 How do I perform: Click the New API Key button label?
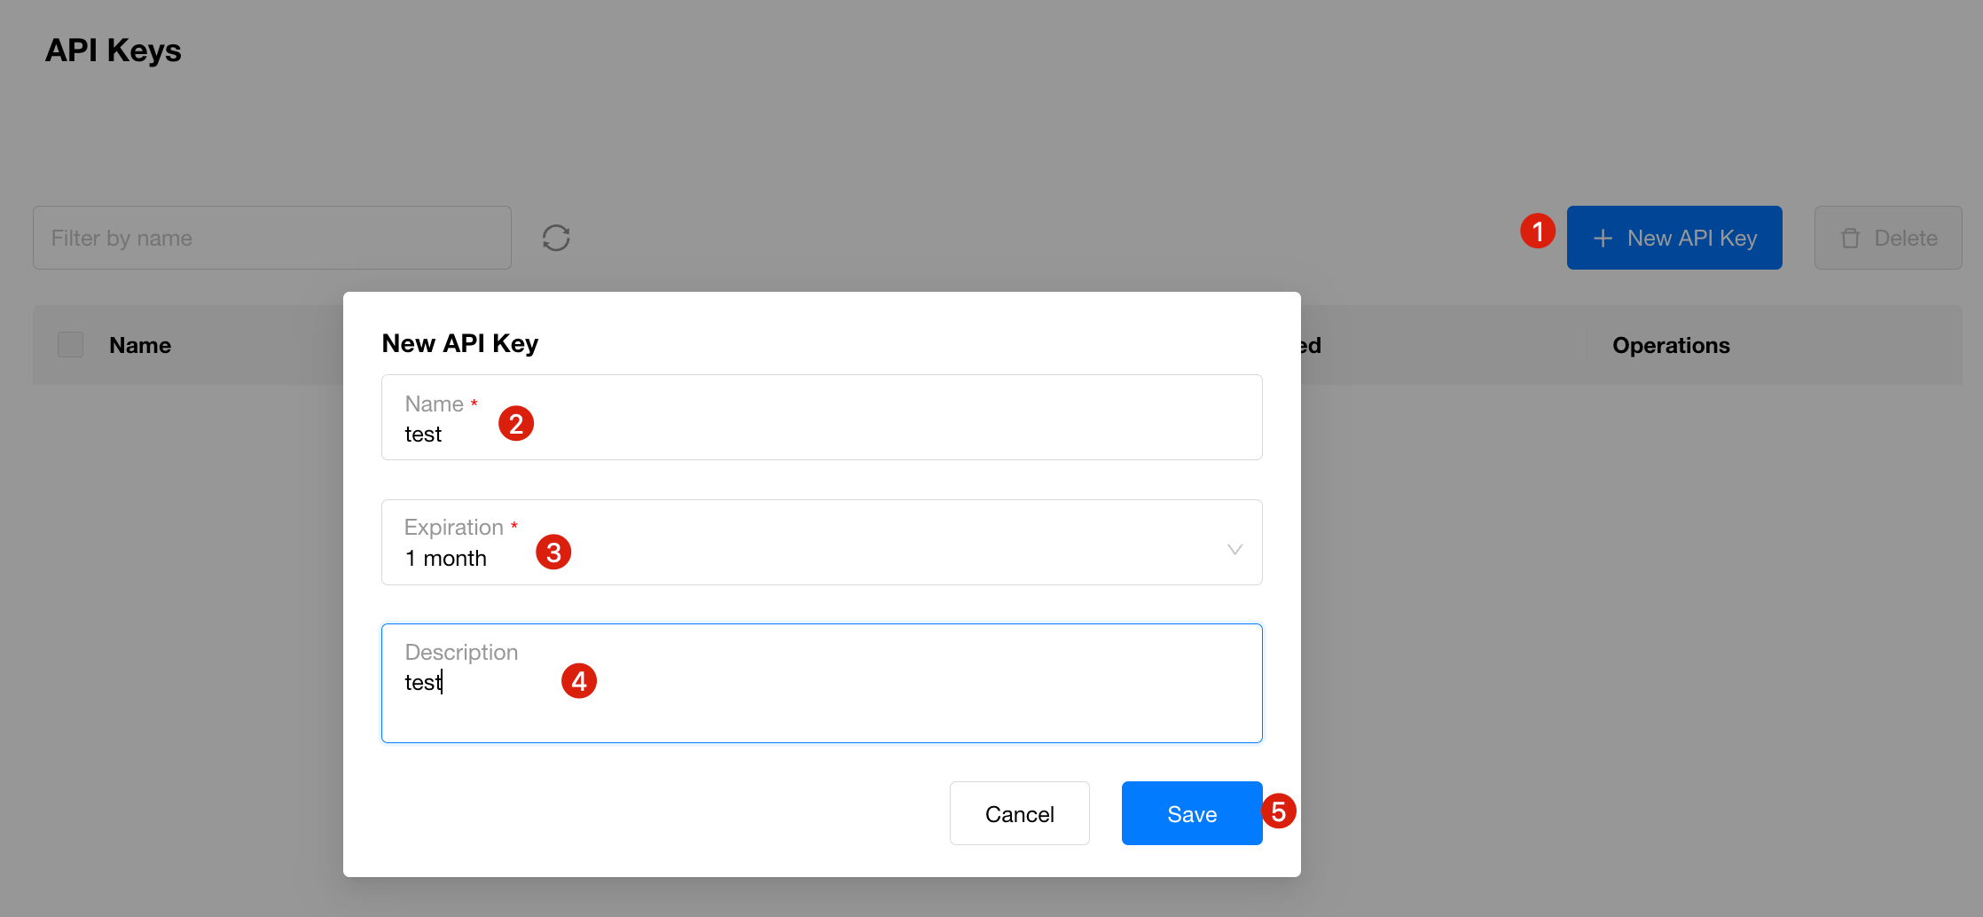[1692, 239]
